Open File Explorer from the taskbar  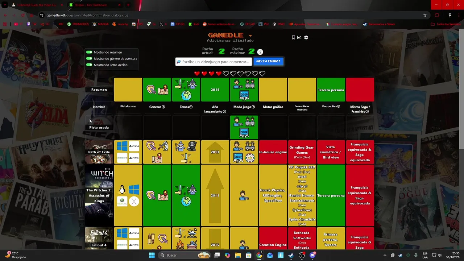point(238,255)
